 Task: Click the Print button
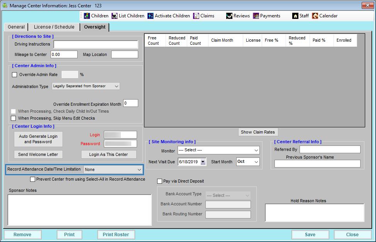(x=69, y=235)
